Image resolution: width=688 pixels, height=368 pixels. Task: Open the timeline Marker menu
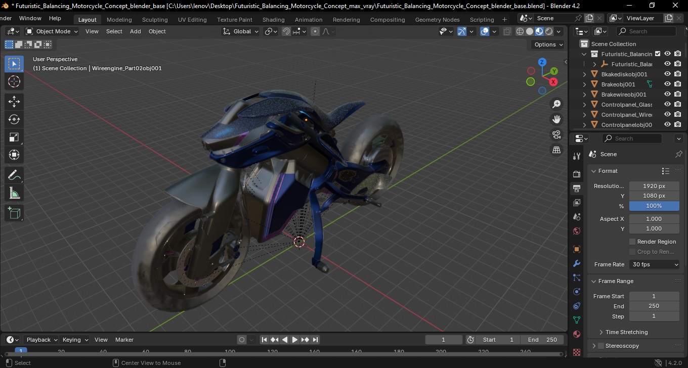coord(124,340)
